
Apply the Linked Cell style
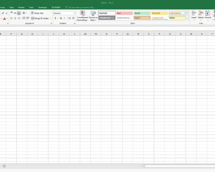[159, 18]
